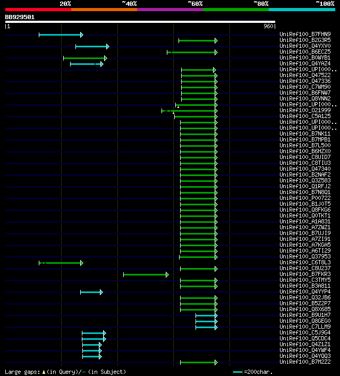340x376 pixels.
Task: Select the UniRef100_C5A125 label
Action: pos(305,116)
